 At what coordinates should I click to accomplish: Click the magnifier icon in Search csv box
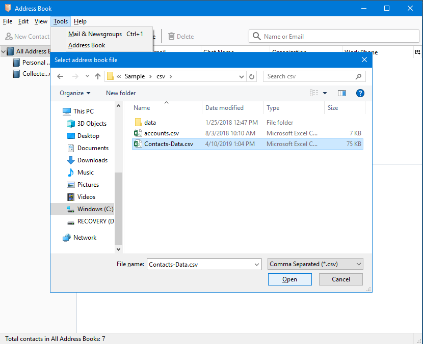pos(358,76)
